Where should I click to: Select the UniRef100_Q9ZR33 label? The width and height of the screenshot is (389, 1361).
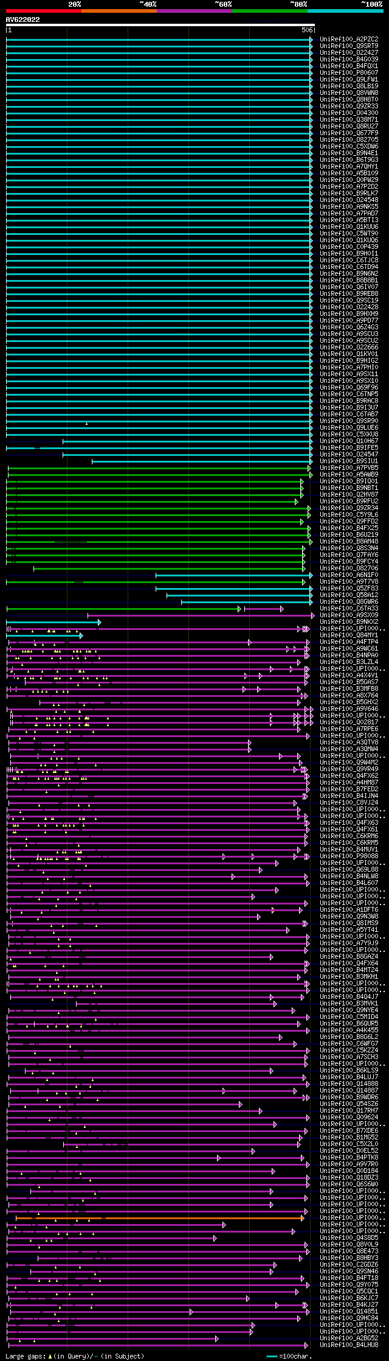(349, 106)
